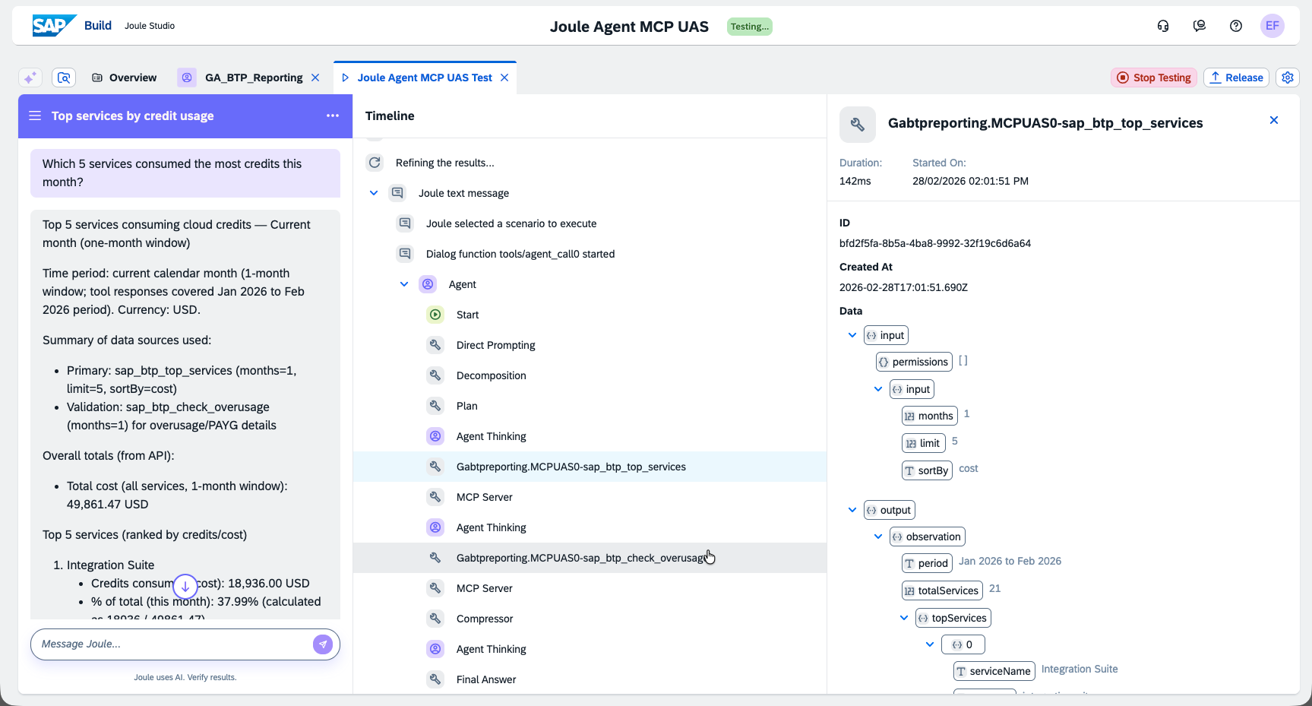This screenshot has width=1312, height=706.
Task: Click the months field tag
Action: tap(929, 416)
